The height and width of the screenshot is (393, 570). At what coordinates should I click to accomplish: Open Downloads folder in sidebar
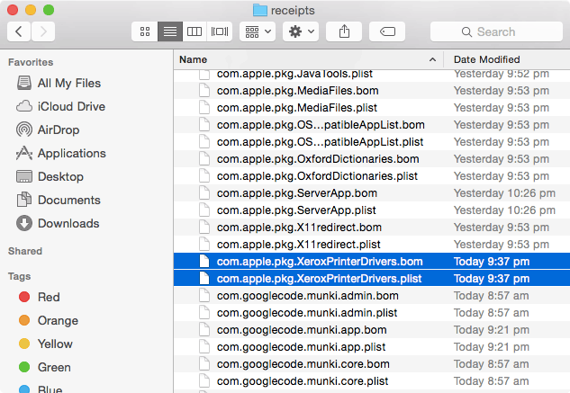(68, 223)
